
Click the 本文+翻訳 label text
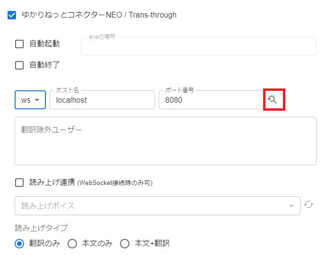152,243
